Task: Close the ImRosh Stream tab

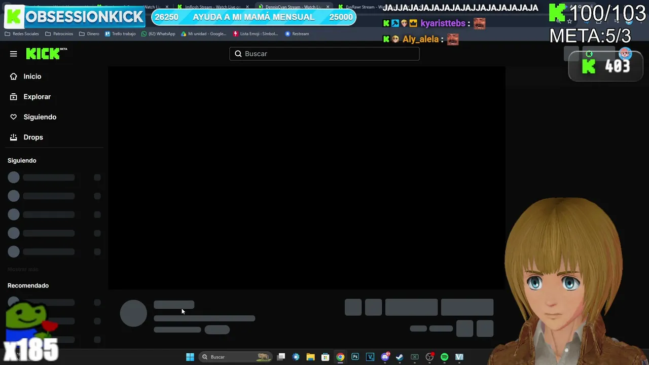Action: click(247, 7)
